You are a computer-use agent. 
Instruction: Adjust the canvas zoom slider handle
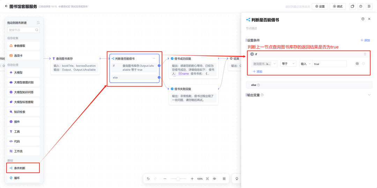(178, 179)
